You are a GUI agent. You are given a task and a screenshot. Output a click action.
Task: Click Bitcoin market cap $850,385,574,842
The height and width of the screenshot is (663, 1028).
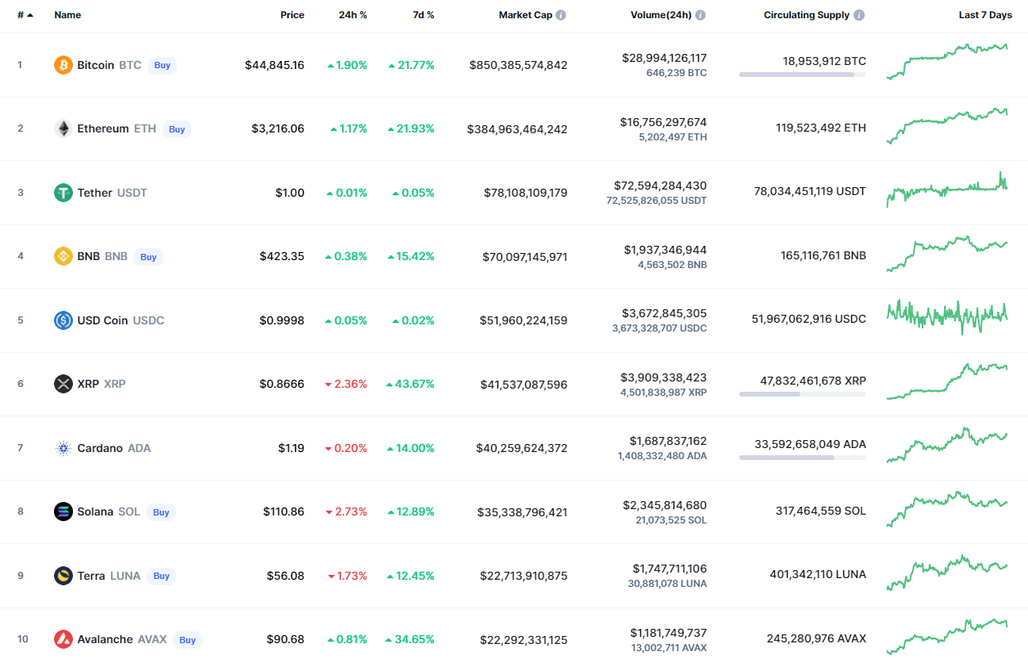(519, 65)
